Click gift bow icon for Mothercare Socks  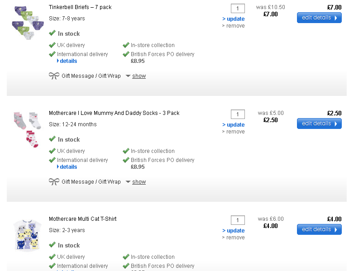point(54,181)
